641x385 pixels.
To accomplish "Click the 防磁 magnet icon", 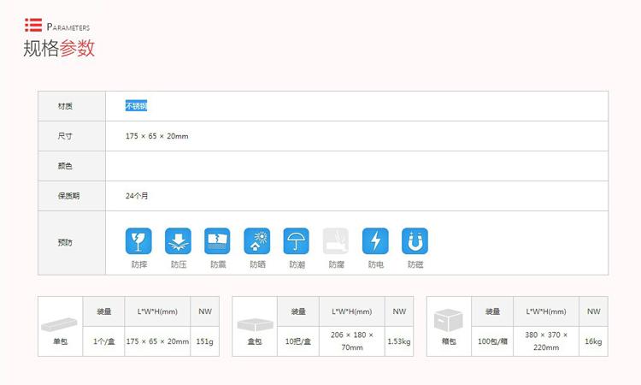I will 415,240.
